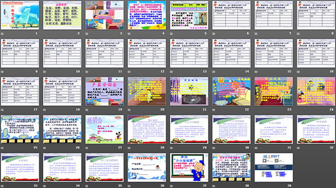Click the animation star icon under slide 38
The height and width of the screenshot is (188, 336).
(214, 186)
